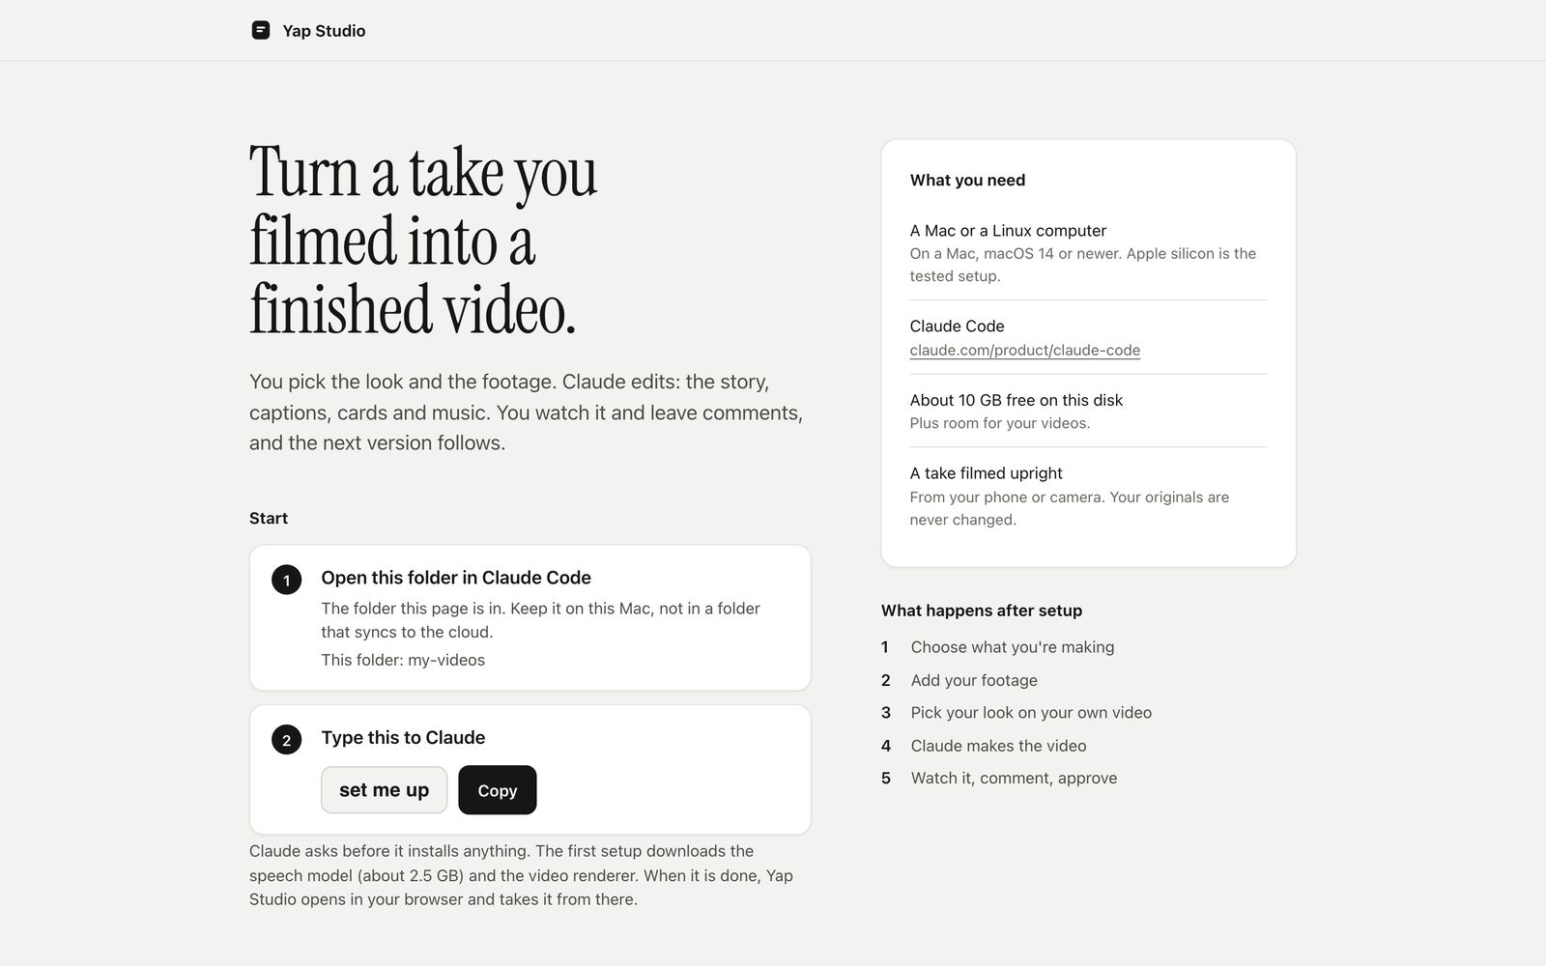Click 'A take filmed upright' requirement
The width and height of the screenshot is (1546, 966).
coord(986,473)
